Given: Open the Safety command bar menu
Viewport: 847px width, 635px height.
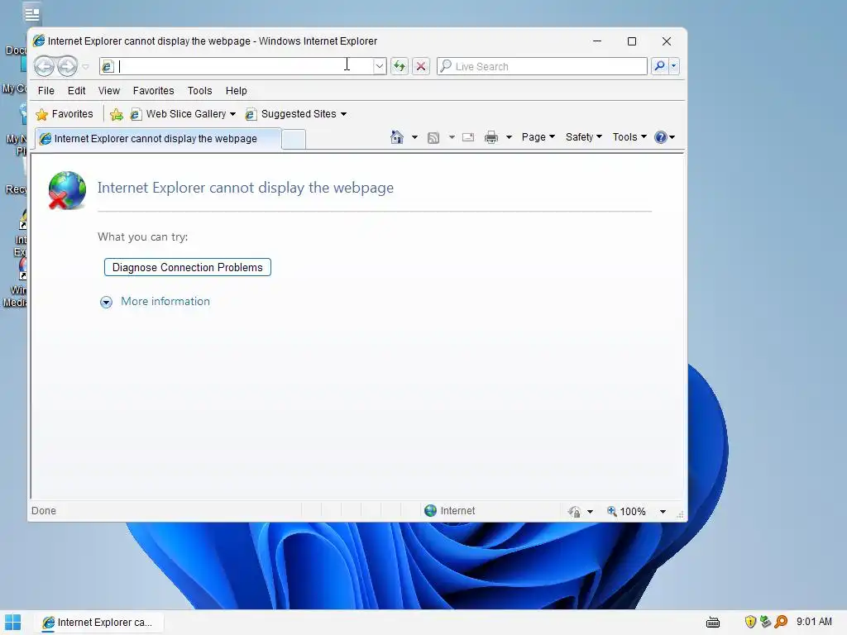Looking at the screenshot, I should 583,137.
